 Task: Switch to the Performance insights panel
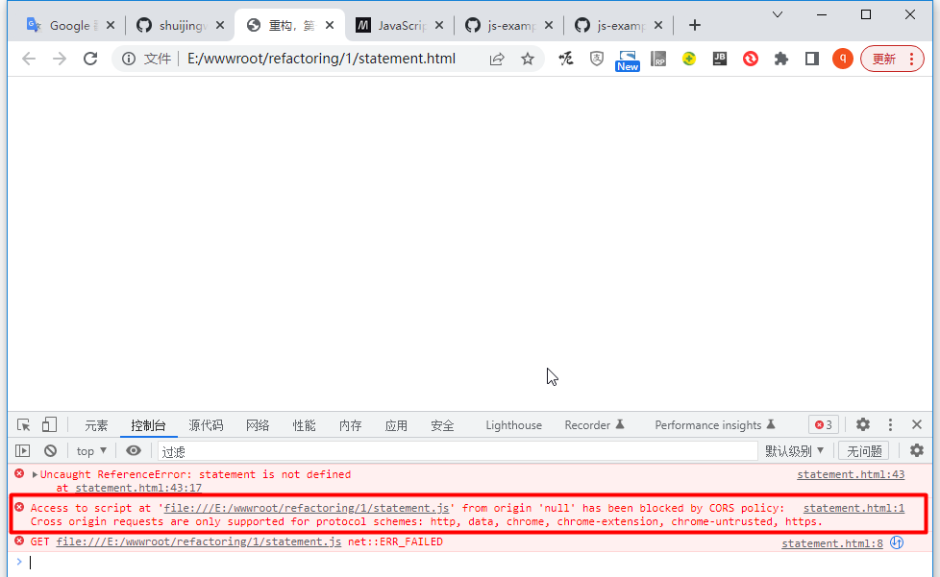tap(714, 425)
